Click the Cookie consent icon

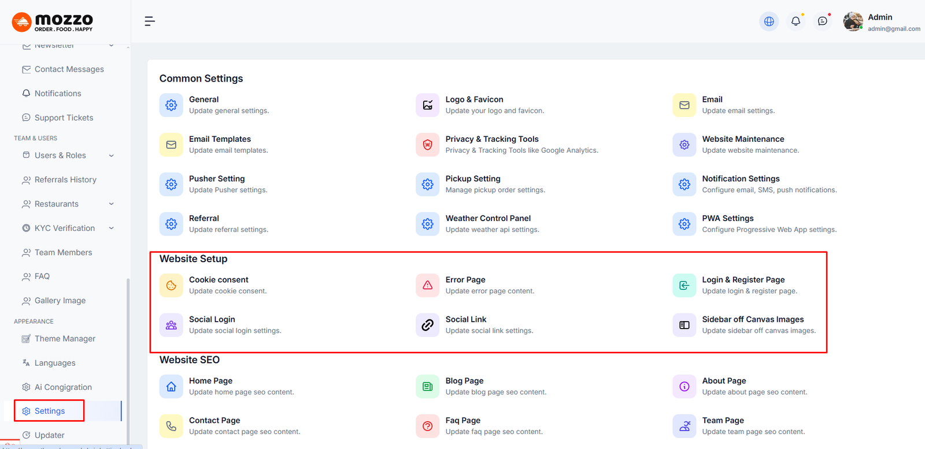[x=171, y=285]
